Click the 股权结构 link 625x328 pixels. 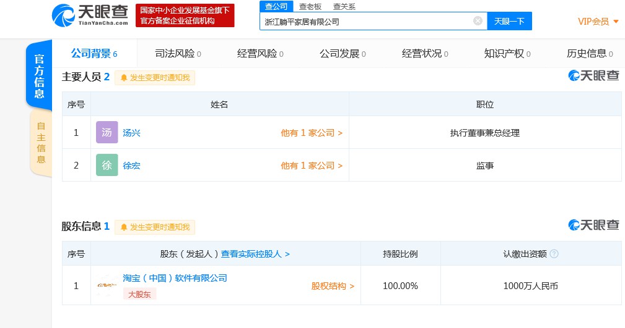[x=333, y=286]
